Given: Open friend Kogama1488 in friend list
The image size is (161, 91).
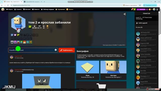Looking at the screenshot, I should coord(146,45).
